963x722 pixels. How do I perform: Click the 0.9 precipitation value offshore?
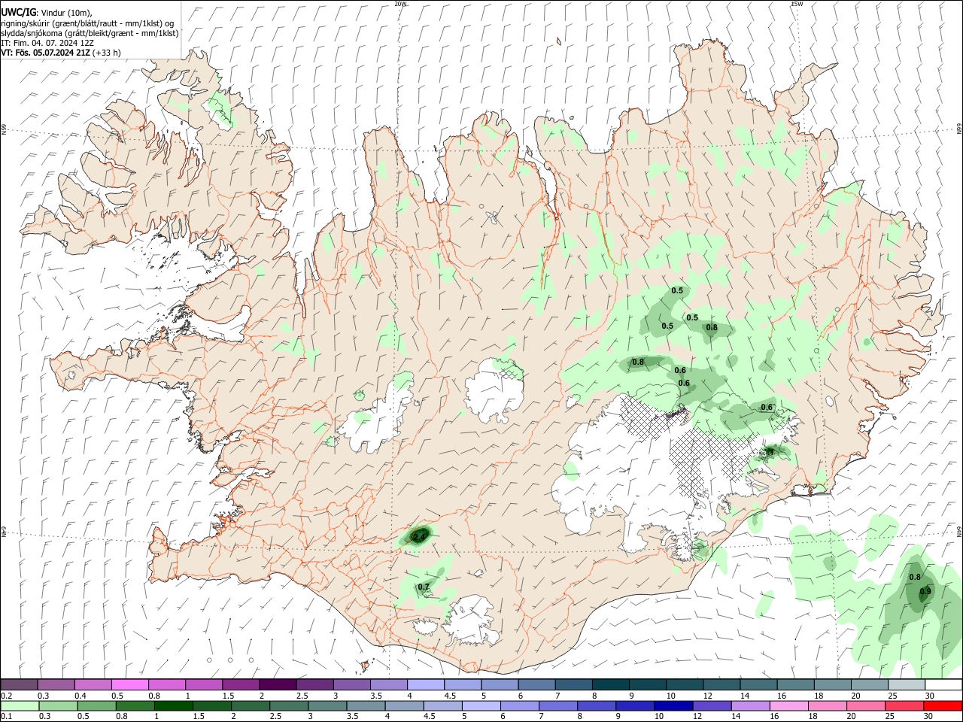pyautogui.click(x=925, y=591)
